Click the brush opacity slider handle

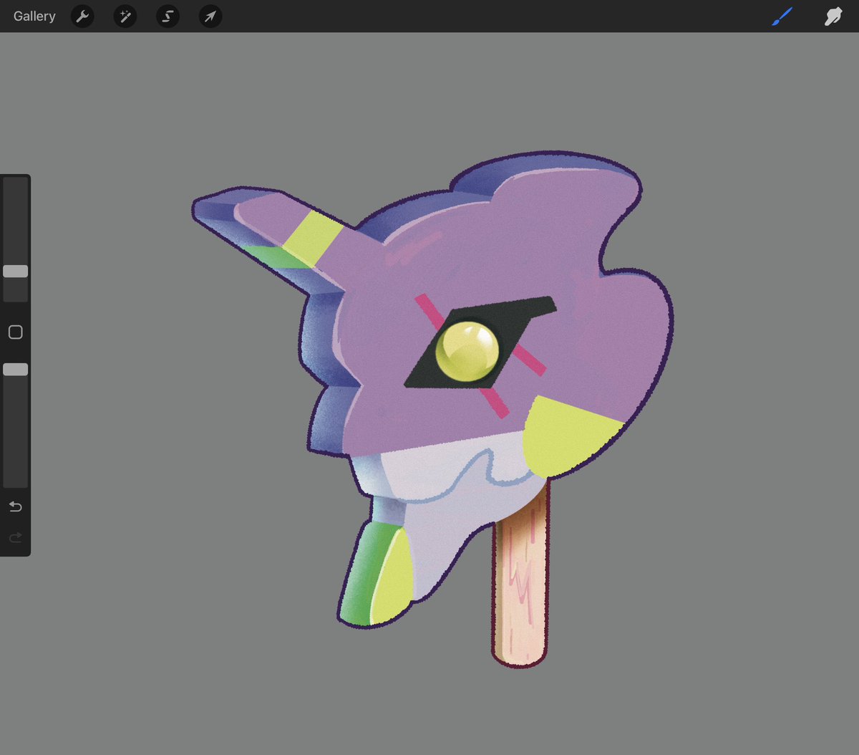15,369
